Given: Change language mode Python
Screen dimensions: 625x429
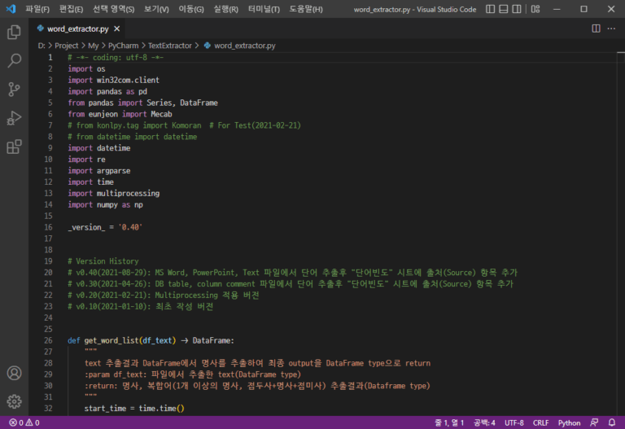Looking at the screenshot, I should coord(569,422).
